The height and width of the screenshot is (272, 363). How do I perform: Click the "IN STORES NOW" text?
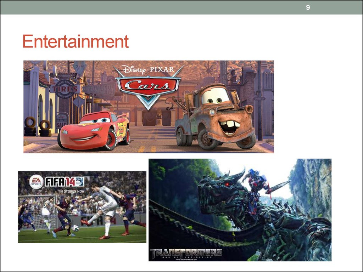coord(72,191)
